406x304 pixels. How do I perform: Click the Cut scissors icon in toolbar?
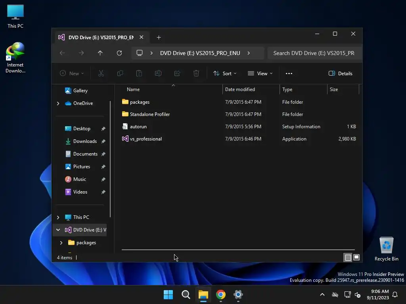click(101, 73)
